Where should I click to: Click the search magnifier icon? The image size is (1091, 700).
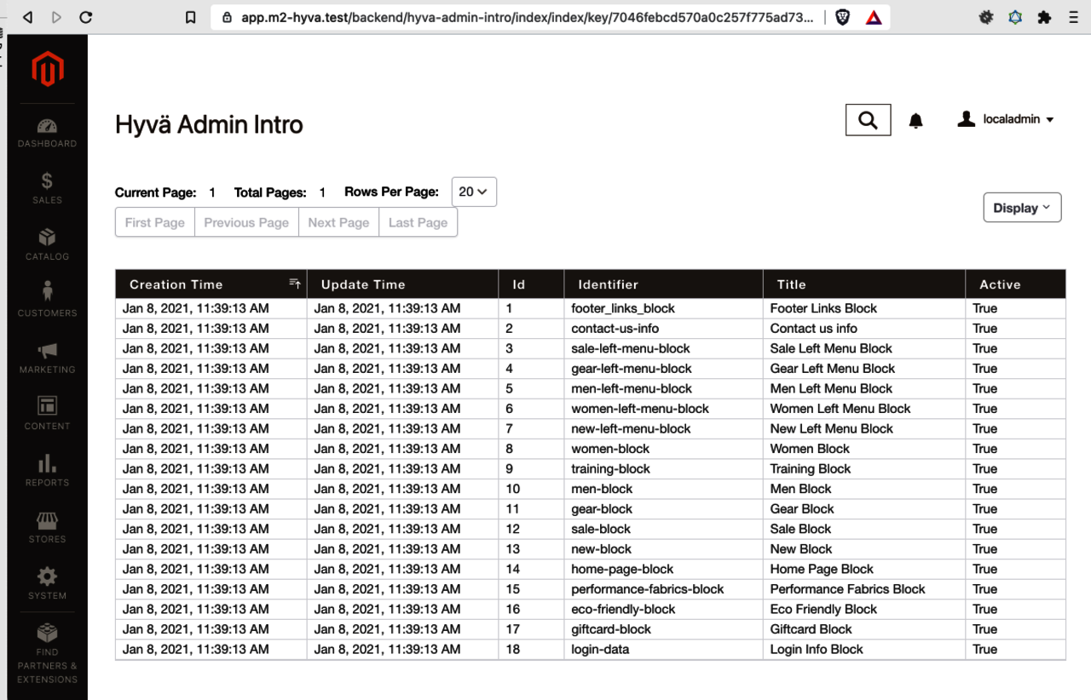tap(868, 120)
